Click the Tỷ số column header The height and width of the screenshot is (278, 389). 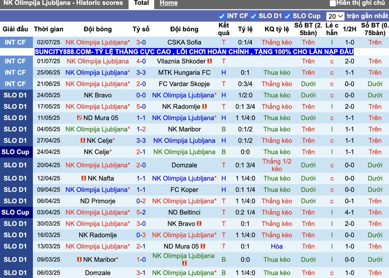pos(141,29)
